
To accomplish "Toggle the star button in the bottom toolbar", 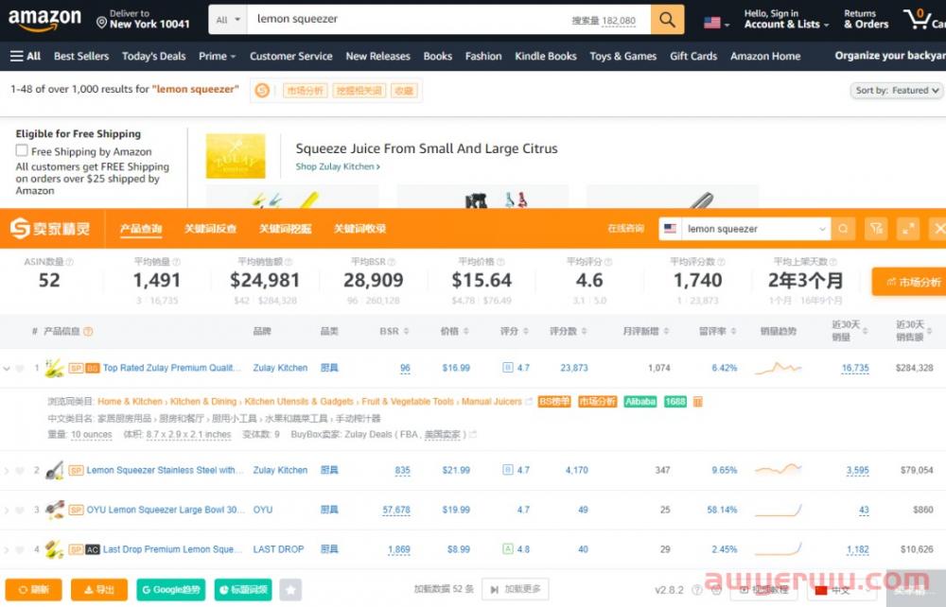I will tap(290, 590).
